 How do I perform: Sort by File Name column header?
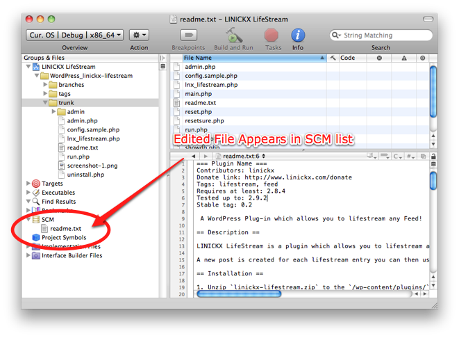coord(254,58)
